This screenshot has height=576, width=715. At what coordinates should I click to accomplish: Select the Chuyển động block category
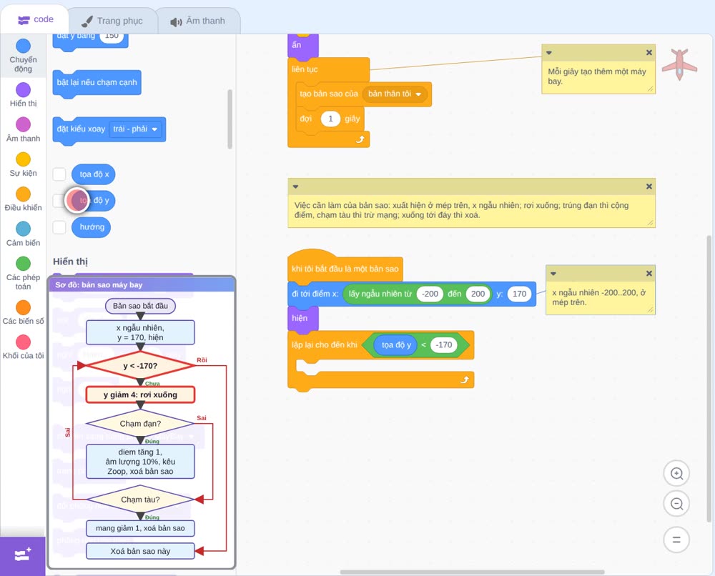click(23, 56)
